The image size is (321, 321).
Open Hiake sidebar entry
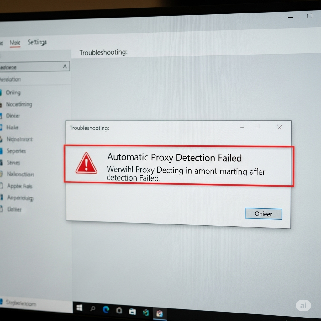pos(12,128)
